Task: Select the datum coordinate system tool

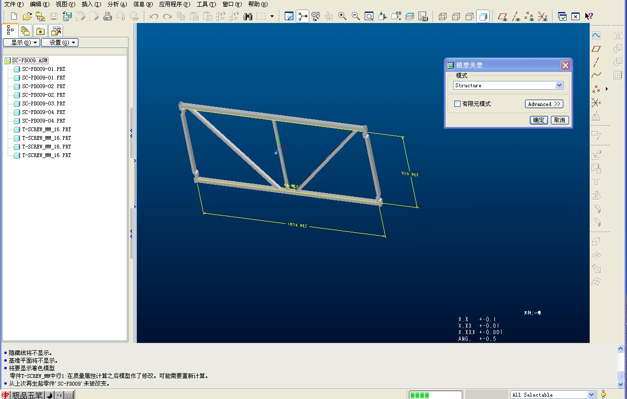Action: (596, 102)
